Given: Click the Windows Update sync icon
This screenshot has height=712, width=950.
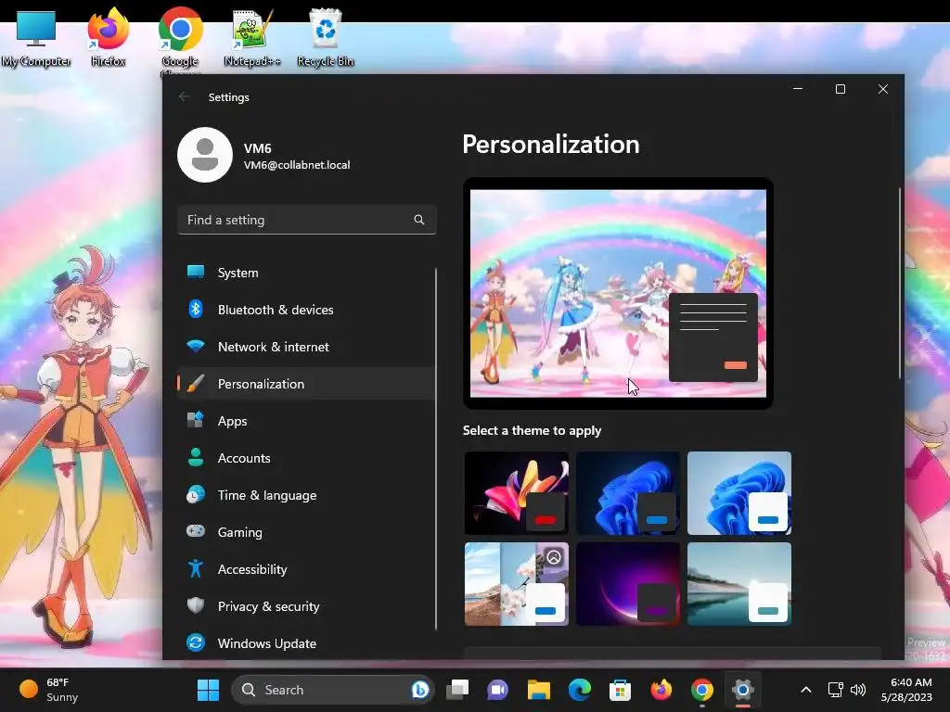Looking at the screenshot, I should (x=195, y=642).
